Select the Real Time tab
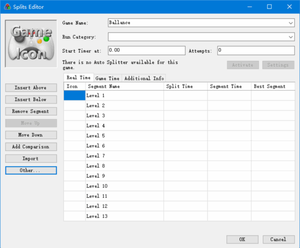 pyautogui.click(x=78, y=78)
